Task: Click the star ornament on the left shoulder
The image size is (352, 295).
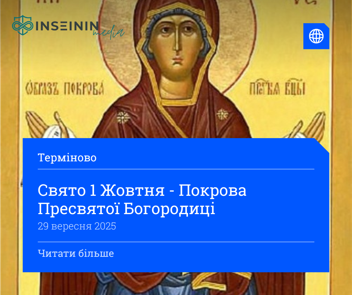Action: [123, 118]
